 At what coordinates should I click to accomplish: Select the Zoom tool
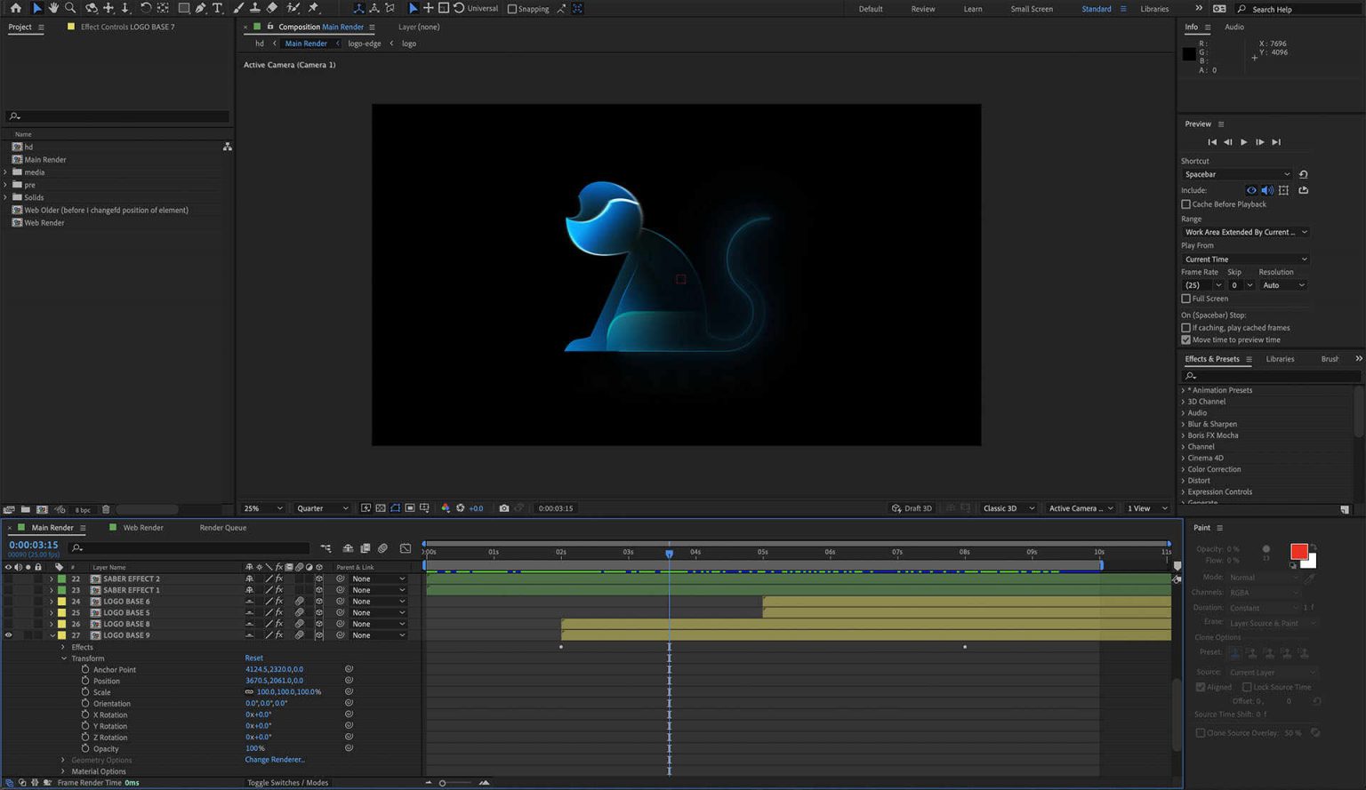pyautogui.click(x=70, y=8)
